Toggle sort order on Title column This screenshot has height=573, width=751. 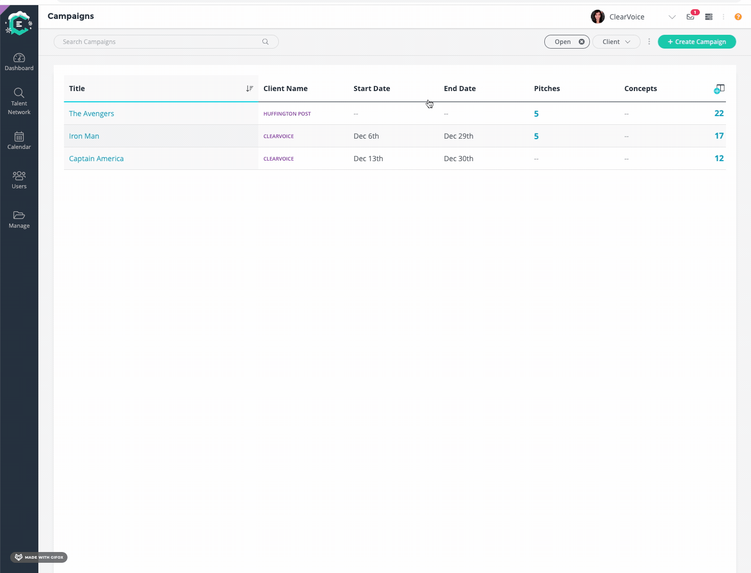pyautogui.click(x=250, y=89)
